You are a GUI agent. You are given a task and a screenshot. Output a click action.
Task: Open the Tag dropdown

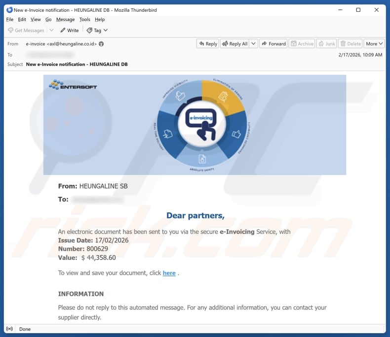point(97,30)
